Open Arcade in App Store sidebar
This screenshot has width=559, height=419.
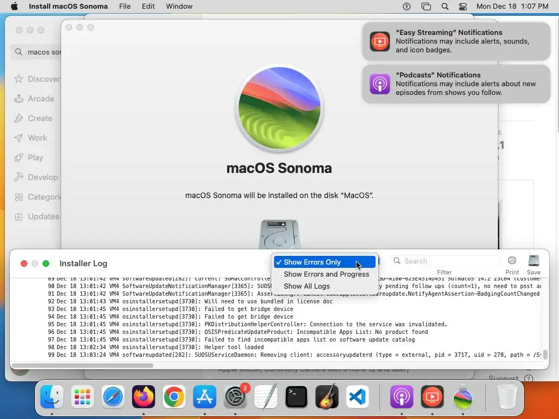click(x=34, y=99)
